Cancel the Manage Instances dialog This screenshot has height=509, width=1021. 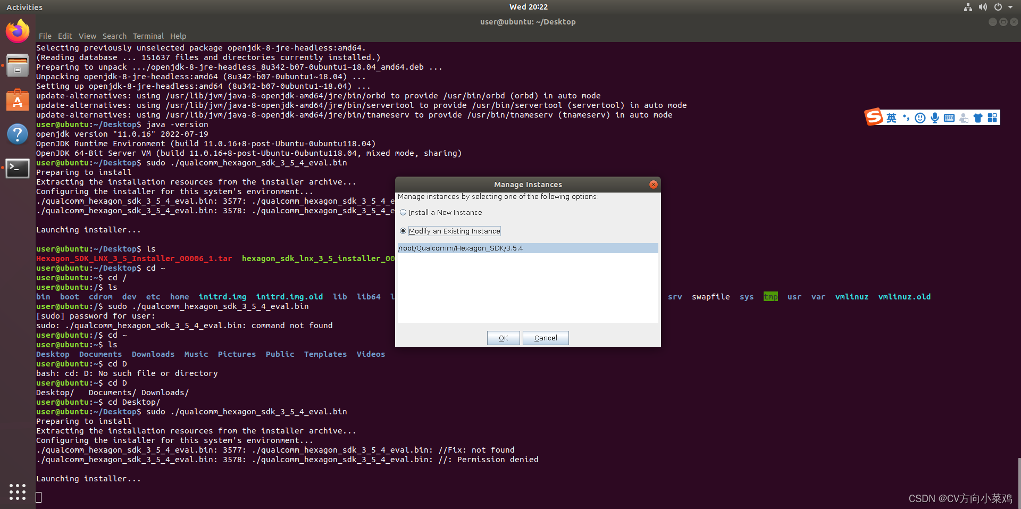coord(545,338)
